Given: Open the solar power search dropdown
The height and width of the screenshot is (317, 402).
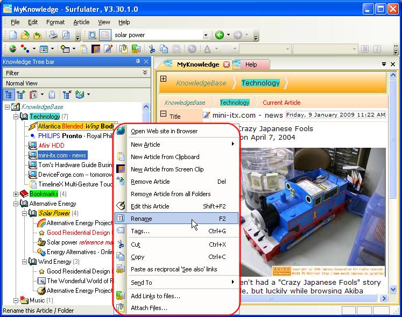Looking at the screenshot, I should [206, 35].
